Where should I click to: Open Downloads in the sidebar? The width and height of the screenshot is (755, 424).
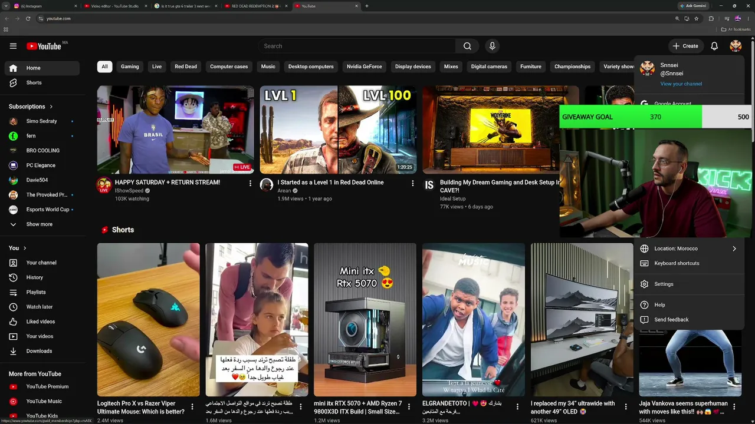(41, 351)
